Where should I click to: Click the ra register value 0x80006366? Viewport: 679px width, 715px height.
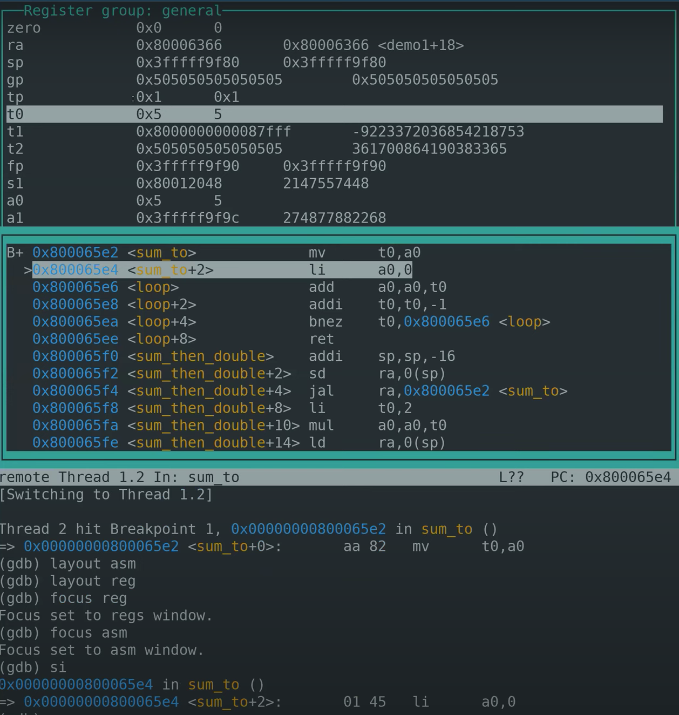(179, 45)
